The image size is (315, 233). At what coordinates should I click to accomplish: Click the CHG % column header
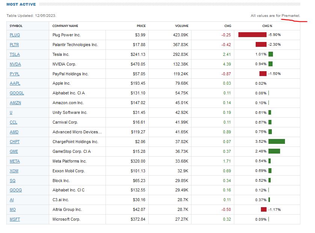point(267,26)
